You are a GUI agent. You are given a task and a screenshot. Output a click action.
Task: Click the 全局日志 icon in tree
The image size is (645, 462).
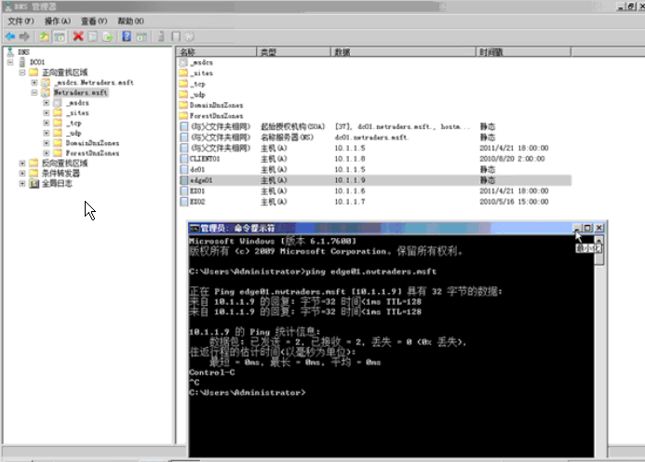tap(34, 183)
